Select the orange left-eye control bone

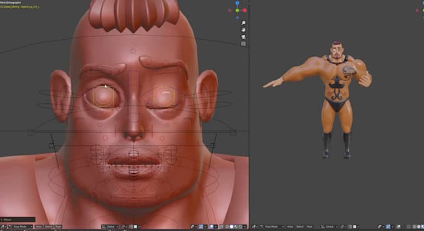164,97
